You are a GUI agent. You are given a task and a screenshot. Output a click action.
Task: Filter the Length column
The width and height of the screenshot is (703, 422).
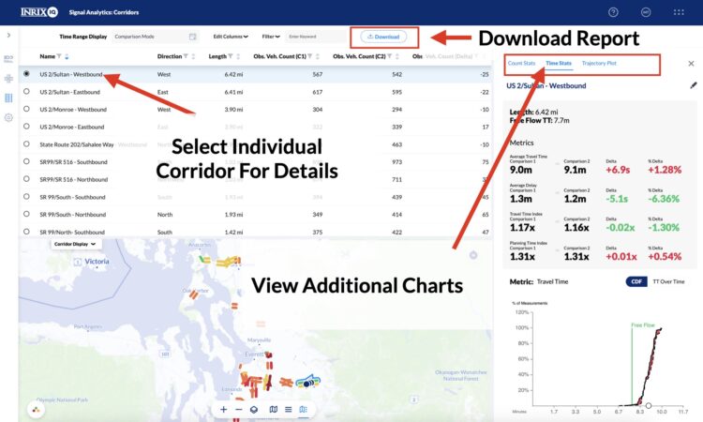tap(230, 56)
